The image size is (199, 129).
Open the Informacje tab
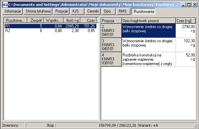pos(13,11)
